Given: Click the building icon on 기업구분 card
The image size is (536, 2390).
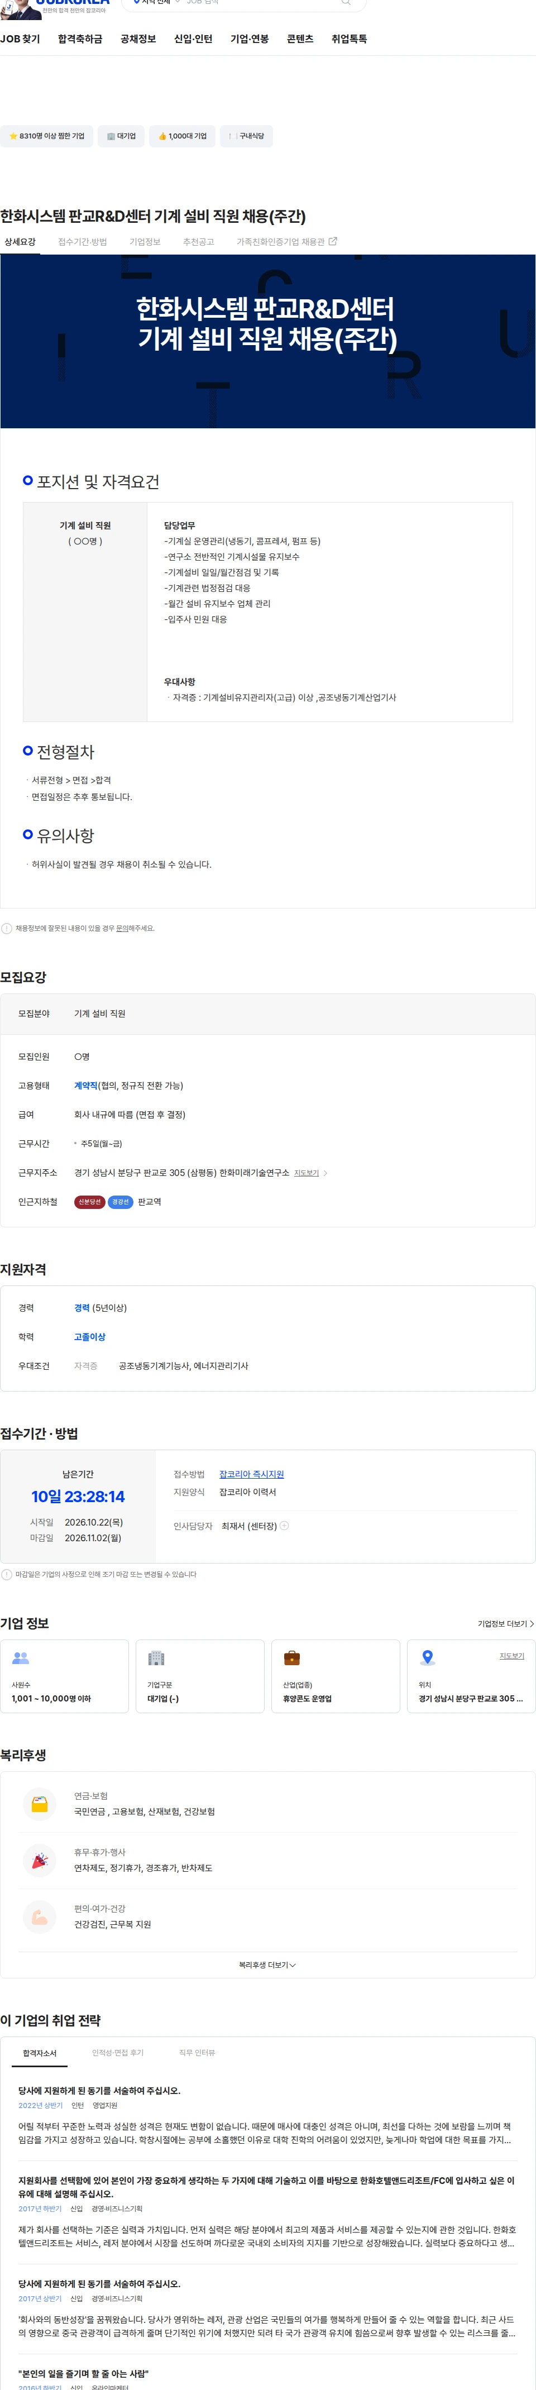Looking at the screenshot, I should click(156, 1659).
